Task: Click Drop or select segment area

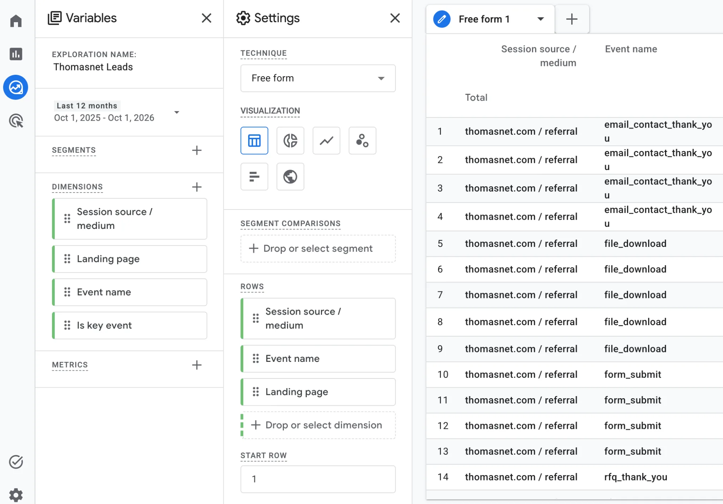Action: point(318,249)
